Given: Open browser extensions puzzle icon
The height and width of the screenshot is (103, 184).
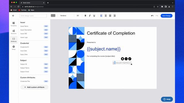Looking at the screenshot, I should pyautogui.click(x=162, y=7).
